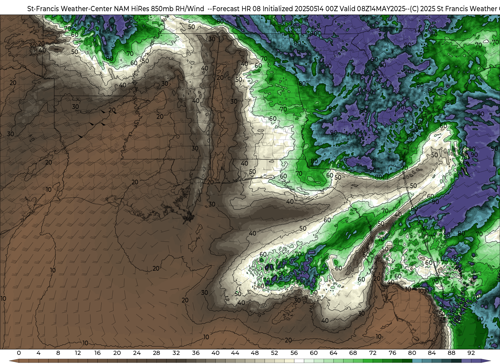
Task: Click the color bar label '12'
Action: [78, 353]
